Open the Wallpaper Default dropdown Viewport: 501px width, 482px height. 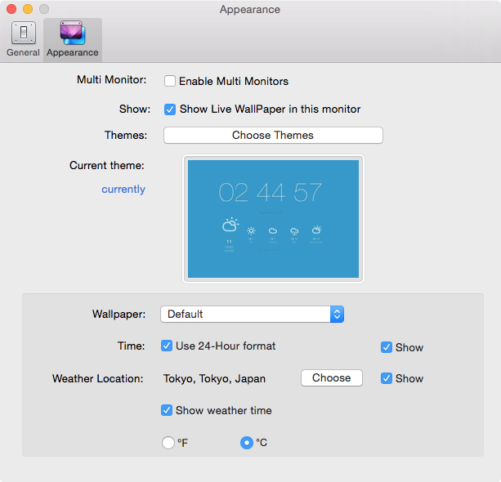tap(252, 315)
